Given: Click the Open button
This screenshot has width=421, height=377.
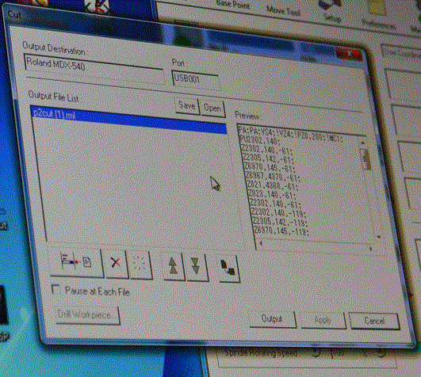Looking at the screenshot, I should click(212, 108).
